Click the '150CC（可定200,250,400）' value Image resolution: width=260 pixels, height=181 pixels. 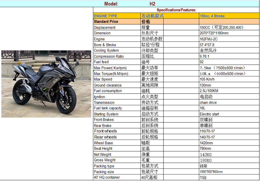click(222, 28)
